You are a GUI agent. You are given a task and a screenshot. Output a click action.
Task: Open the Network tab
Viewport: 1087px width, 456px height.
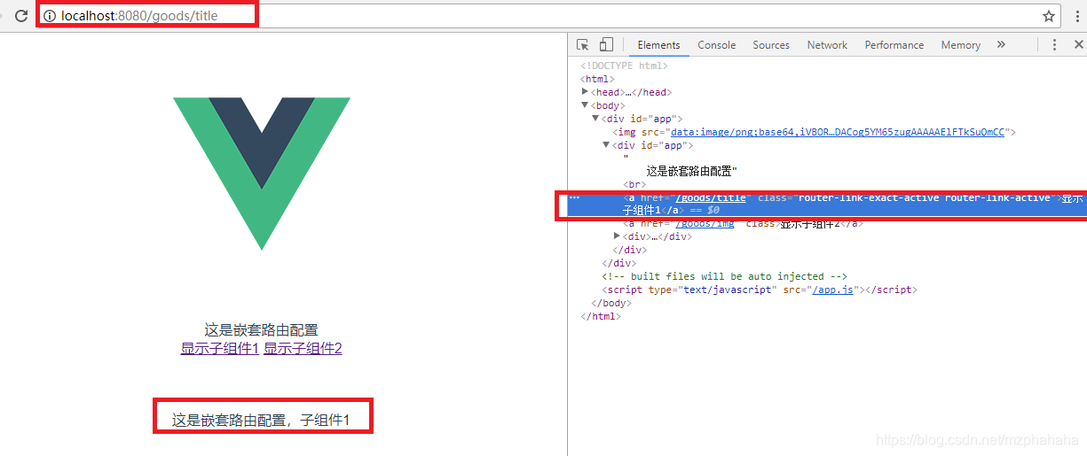(827, 45)
